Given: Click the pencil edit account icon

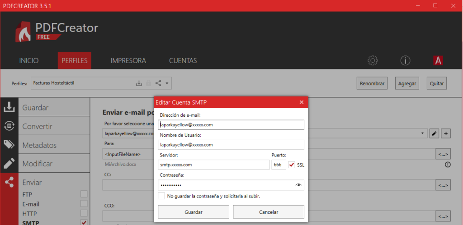Looking at the screenshot, I should 435,133.
